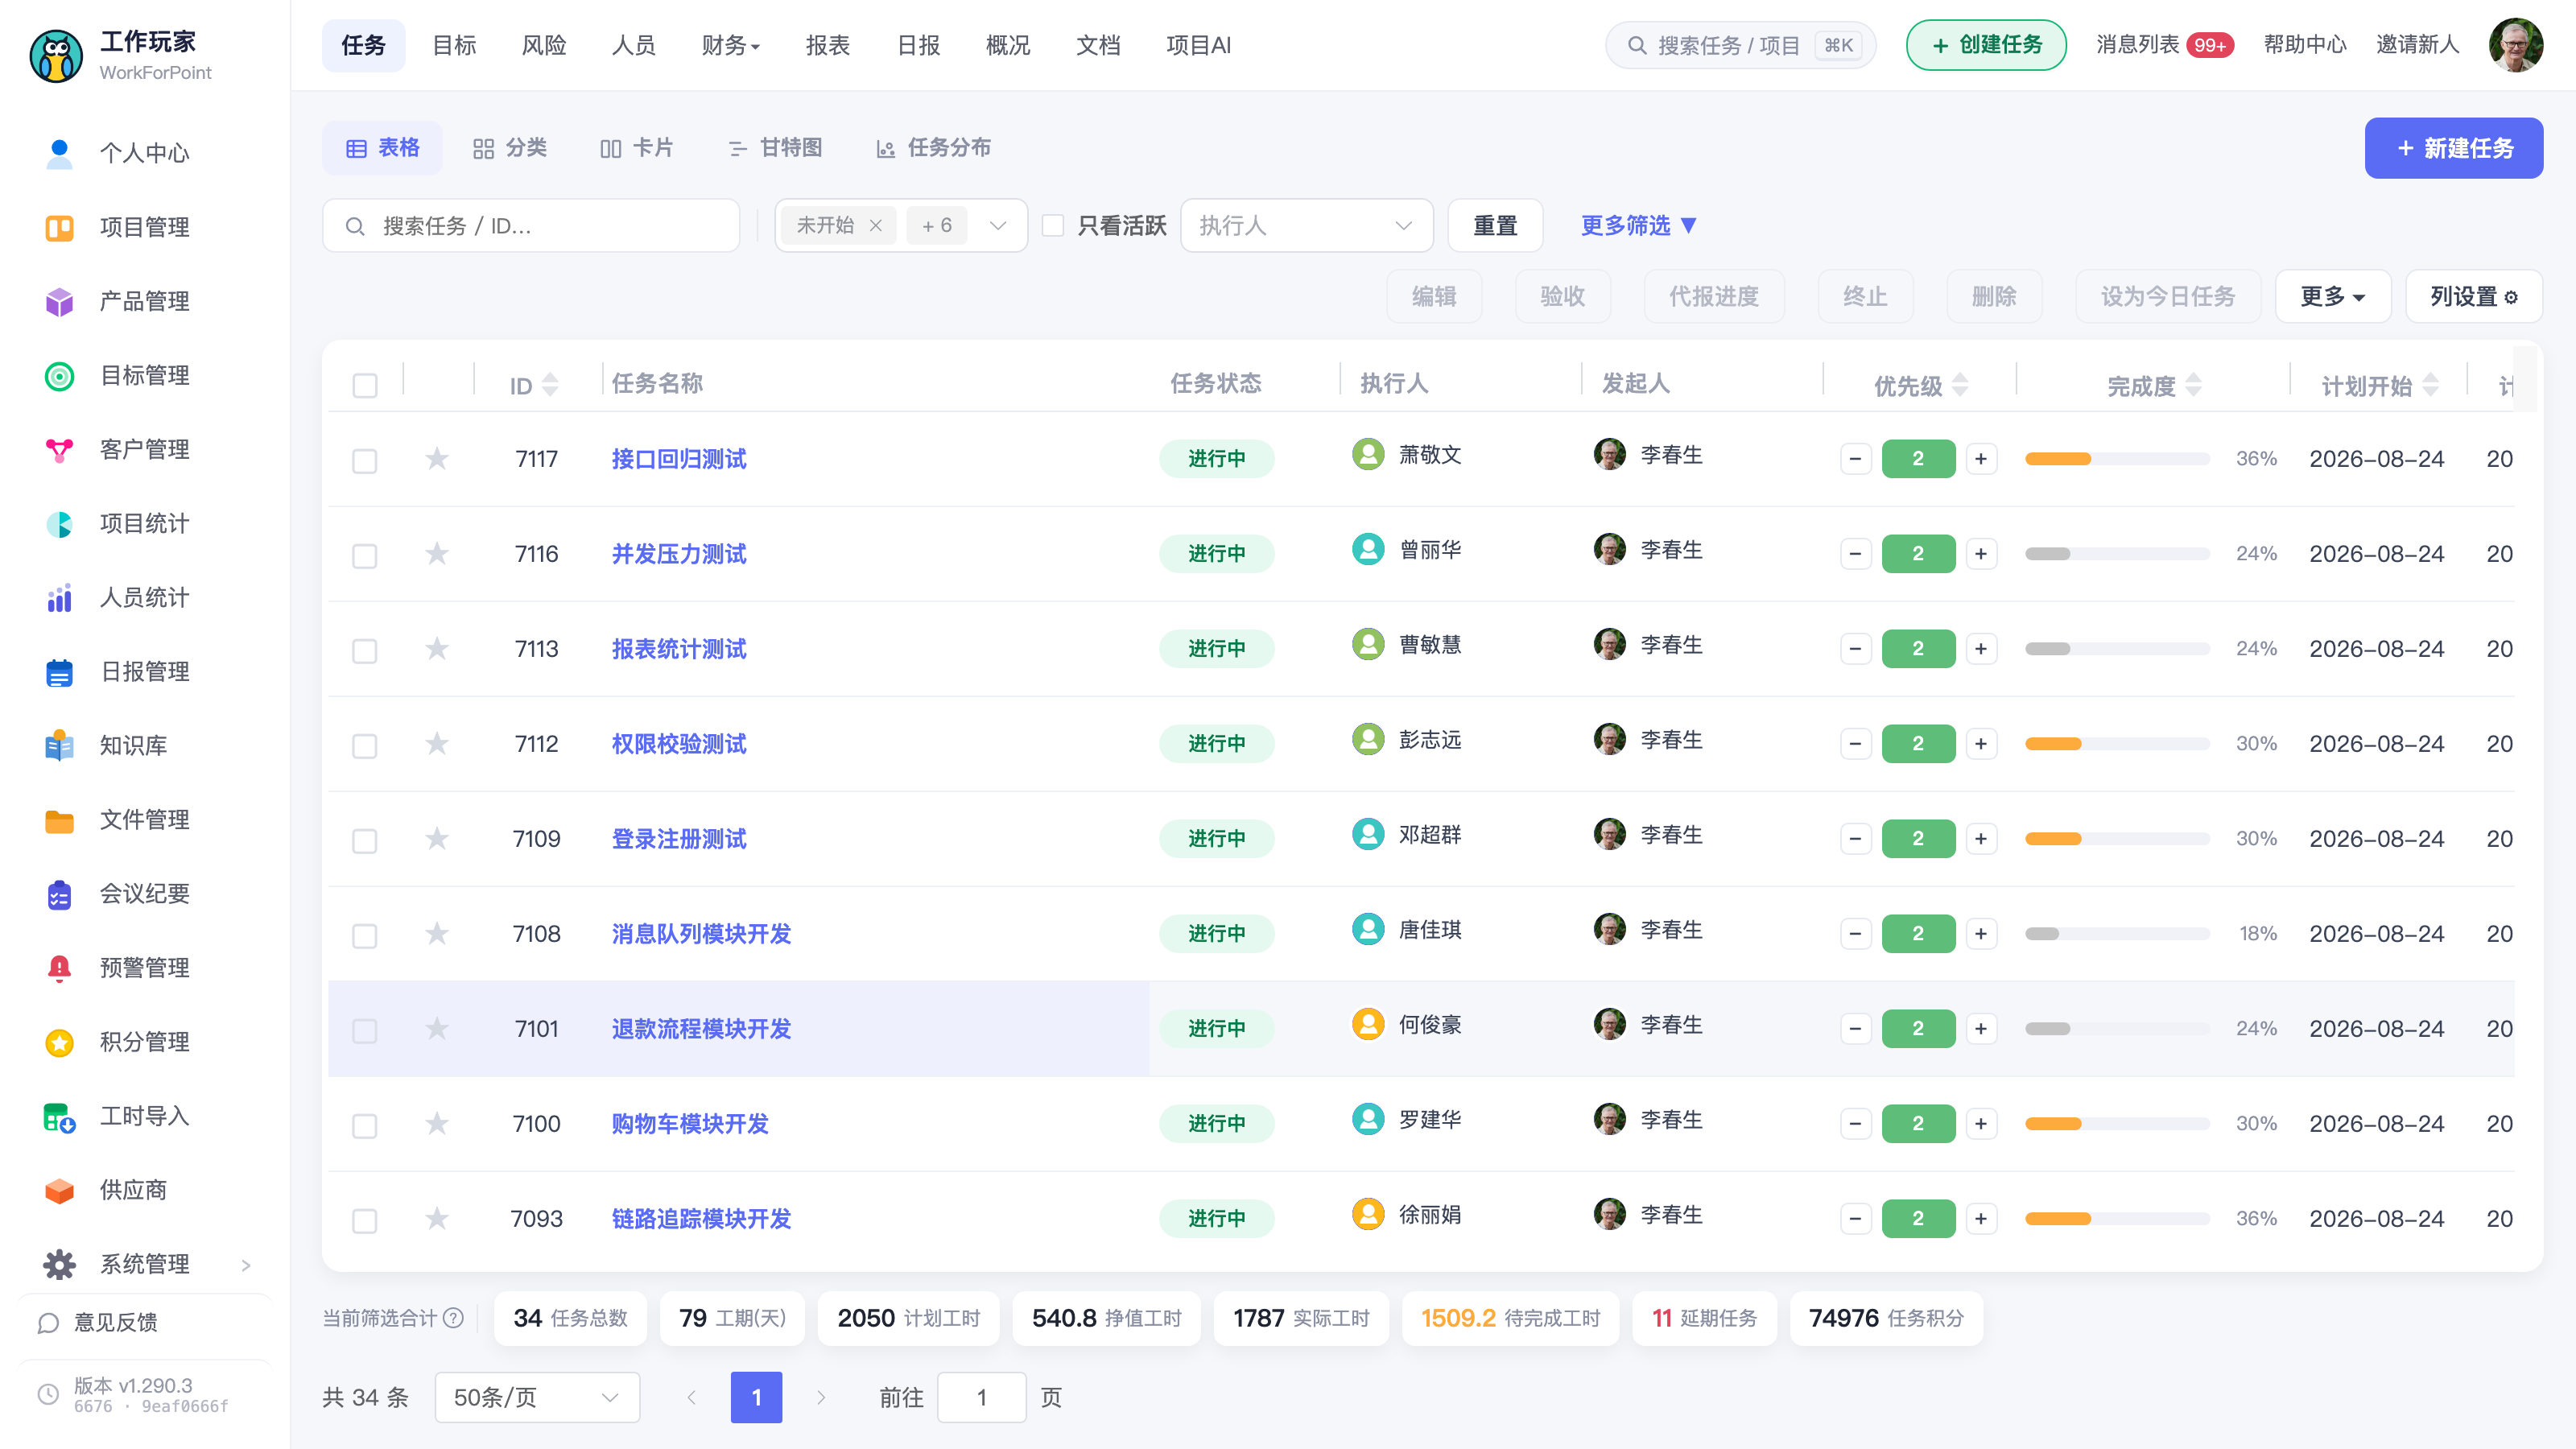Viewport: 2576px width, 1449px height.
Task: Switch to 甘特图 view tab
Action: 775,148
